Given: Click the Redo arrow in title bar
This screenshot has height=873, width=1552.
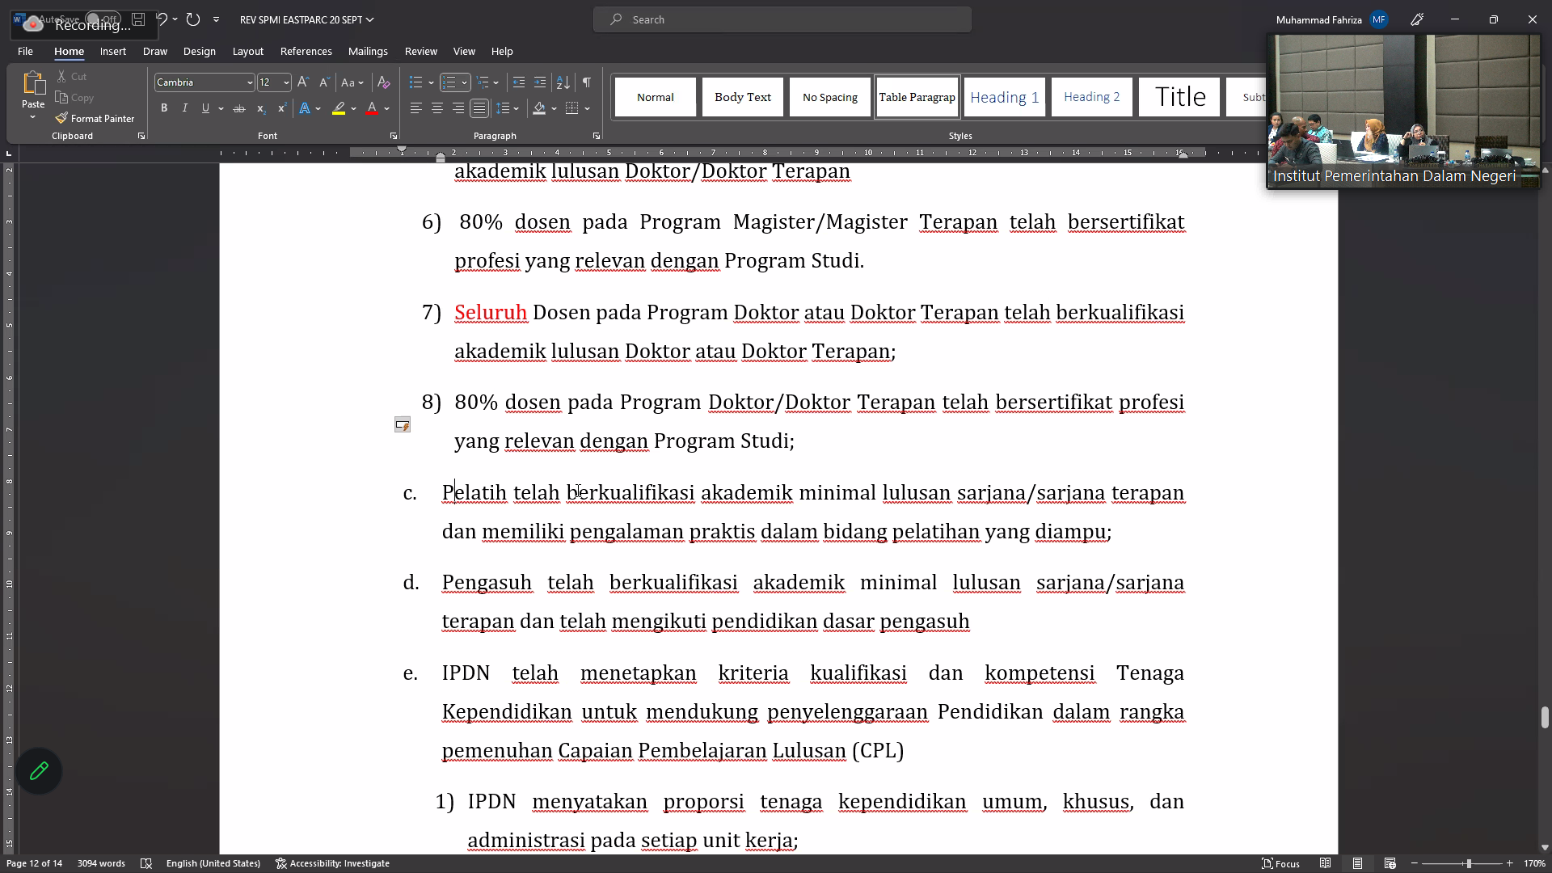Looking at the screenshot, I should [192, 19].
